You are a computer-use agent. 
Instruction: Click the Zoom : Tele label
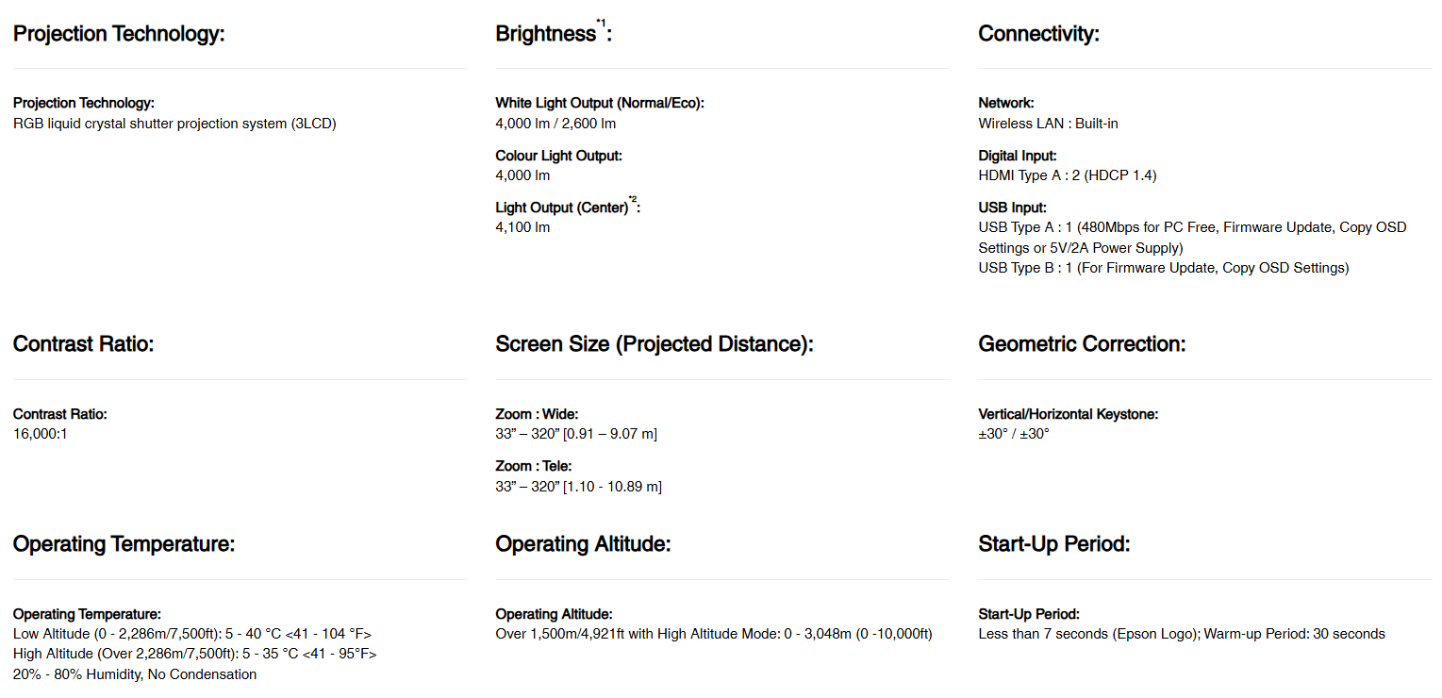click(x=533, y=466)
